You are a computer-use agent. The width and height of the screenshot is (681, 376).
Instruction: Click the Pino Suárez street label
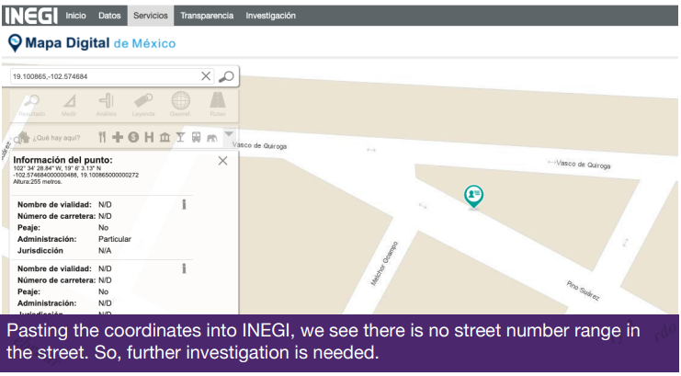[584, 291]
